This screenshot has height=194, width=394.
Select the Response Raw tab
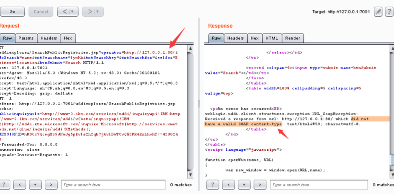(216, 38)
